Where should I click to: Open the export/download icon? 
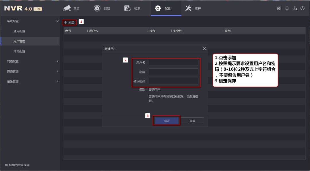[294, 8]
